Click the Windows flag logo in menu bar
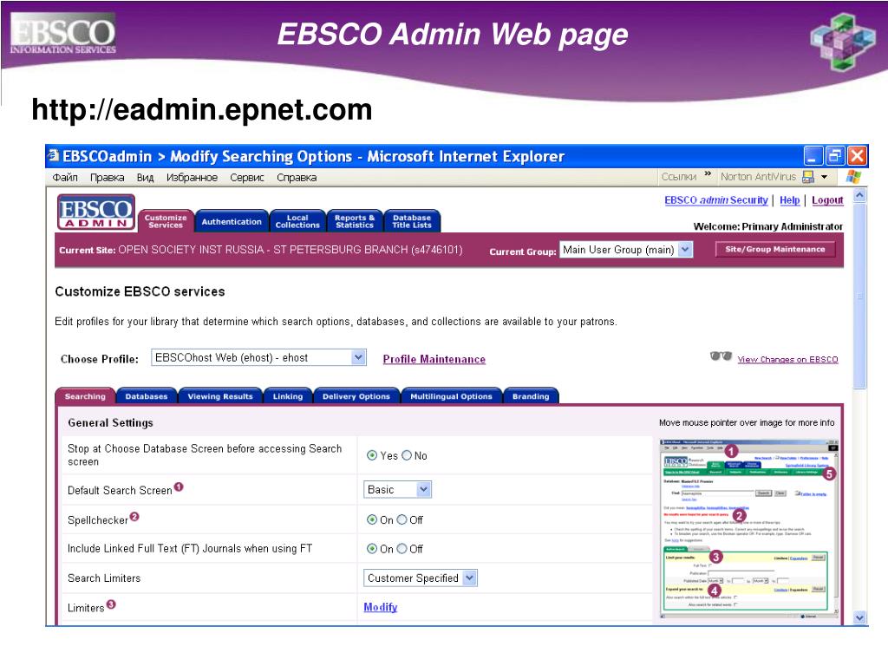The height and width of the screenshot is (666, 888). point(853,177)
